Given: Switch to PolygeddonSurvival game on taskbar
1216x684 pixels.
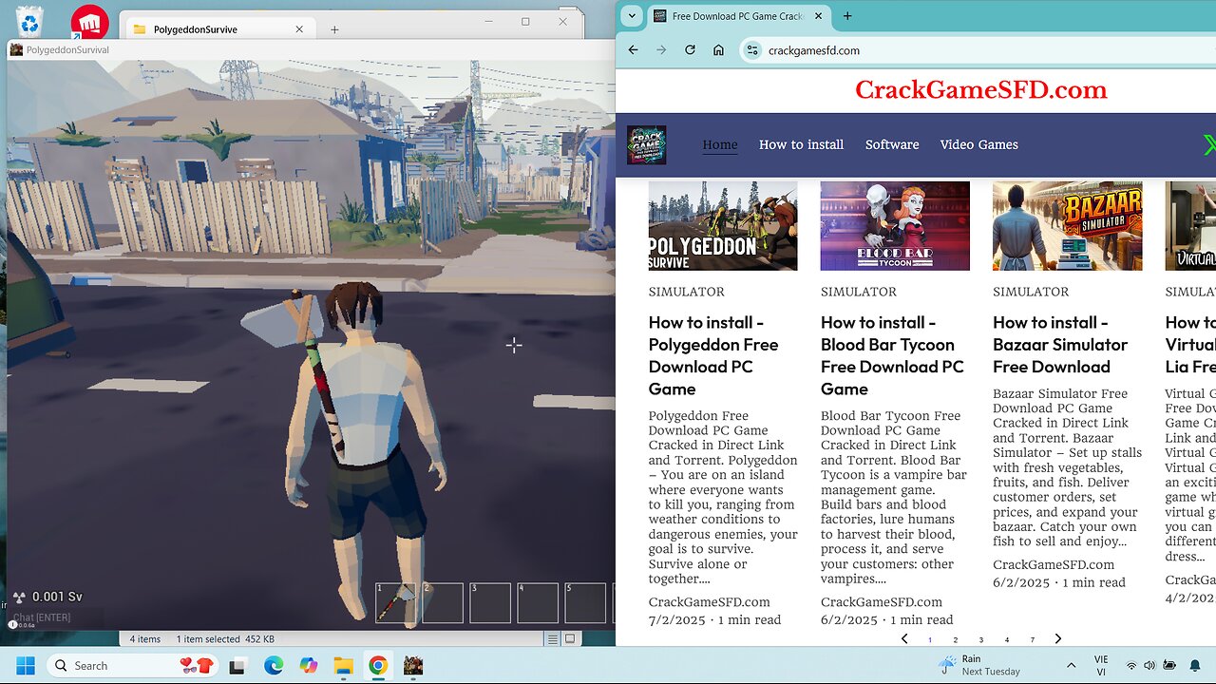Looking at the screenshot, I should [x=413, y=666].
